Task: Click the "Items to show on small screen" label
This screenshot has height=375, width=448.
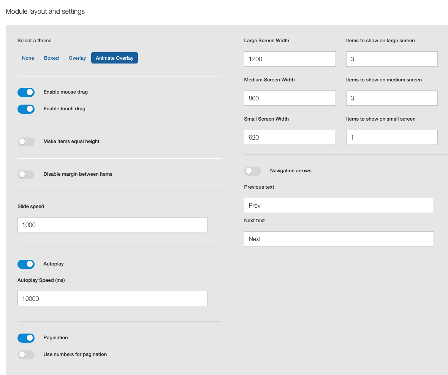Action: 381,119
